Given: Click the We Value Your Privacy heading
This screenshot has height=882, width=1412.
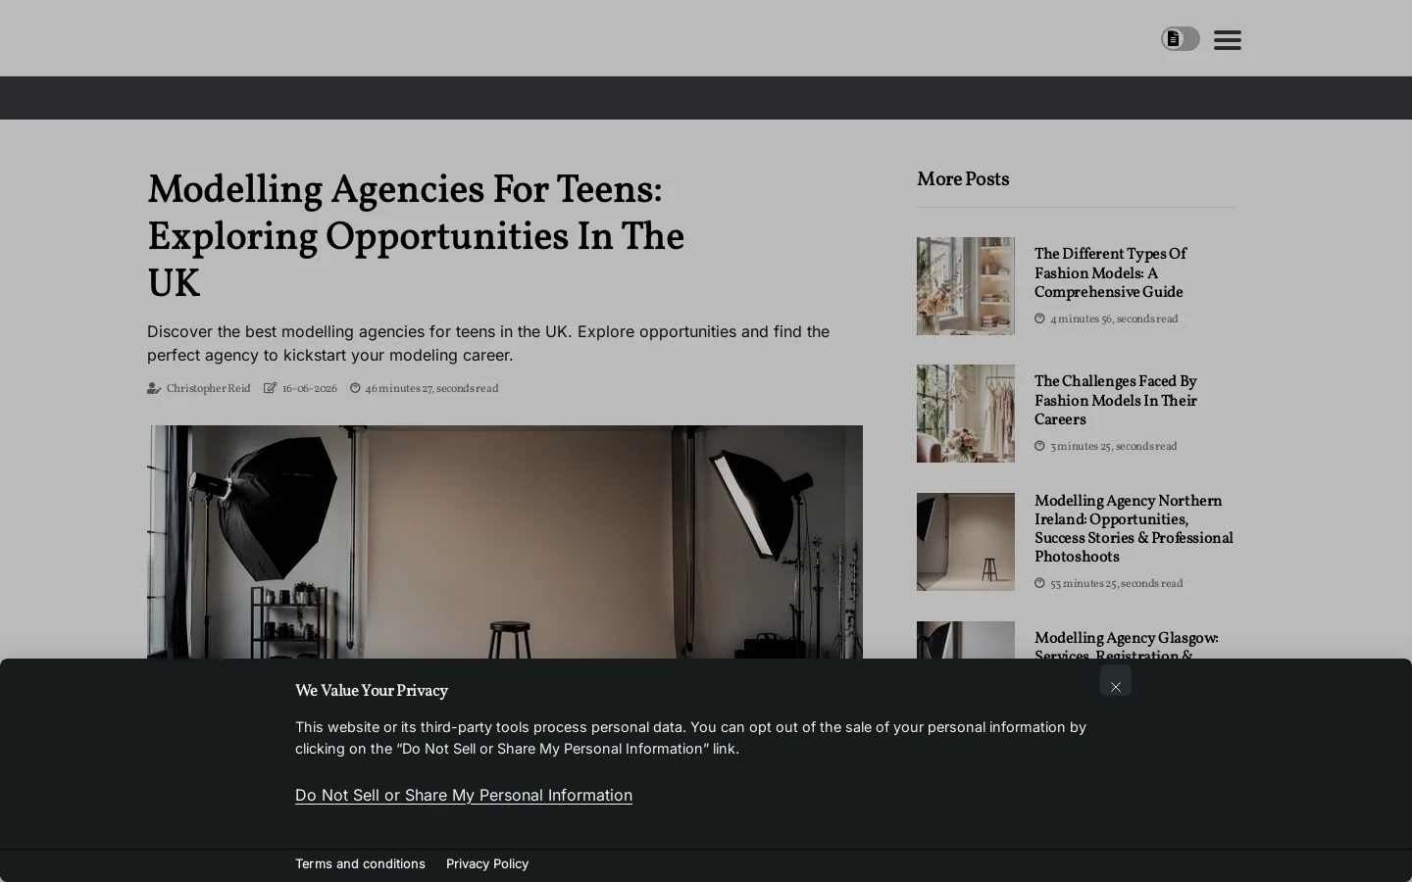Looking at the screenshot, I should tap(372, 691).
